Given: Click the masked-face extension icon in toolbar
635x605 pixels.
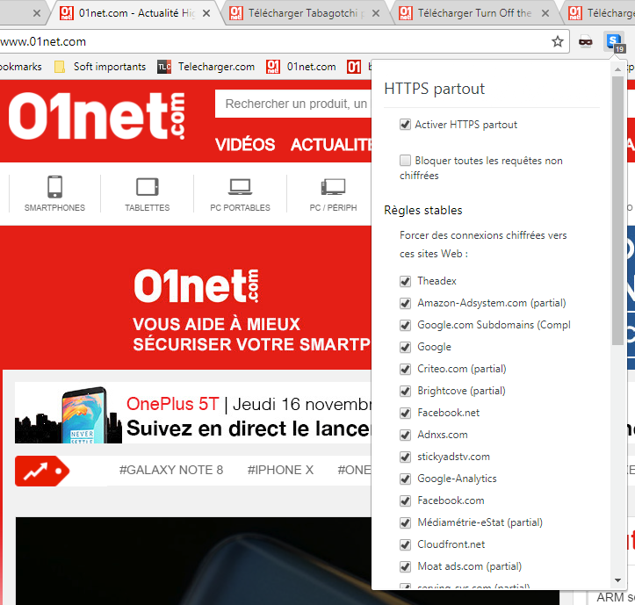Looking at the screenshot, I should tap(586, 41).
